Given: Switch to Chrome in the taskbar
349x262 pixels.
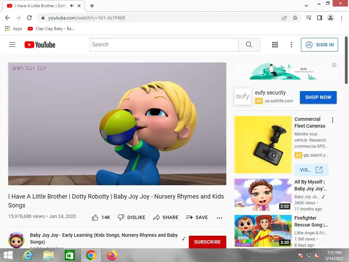Looking at the screenshot, I should pos(91,255).
